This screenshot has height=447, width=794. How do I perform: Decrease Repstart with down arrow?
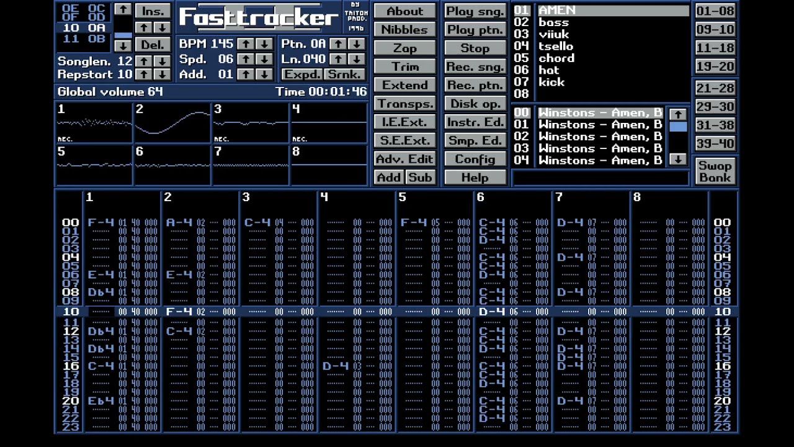[x=162, y=74]
